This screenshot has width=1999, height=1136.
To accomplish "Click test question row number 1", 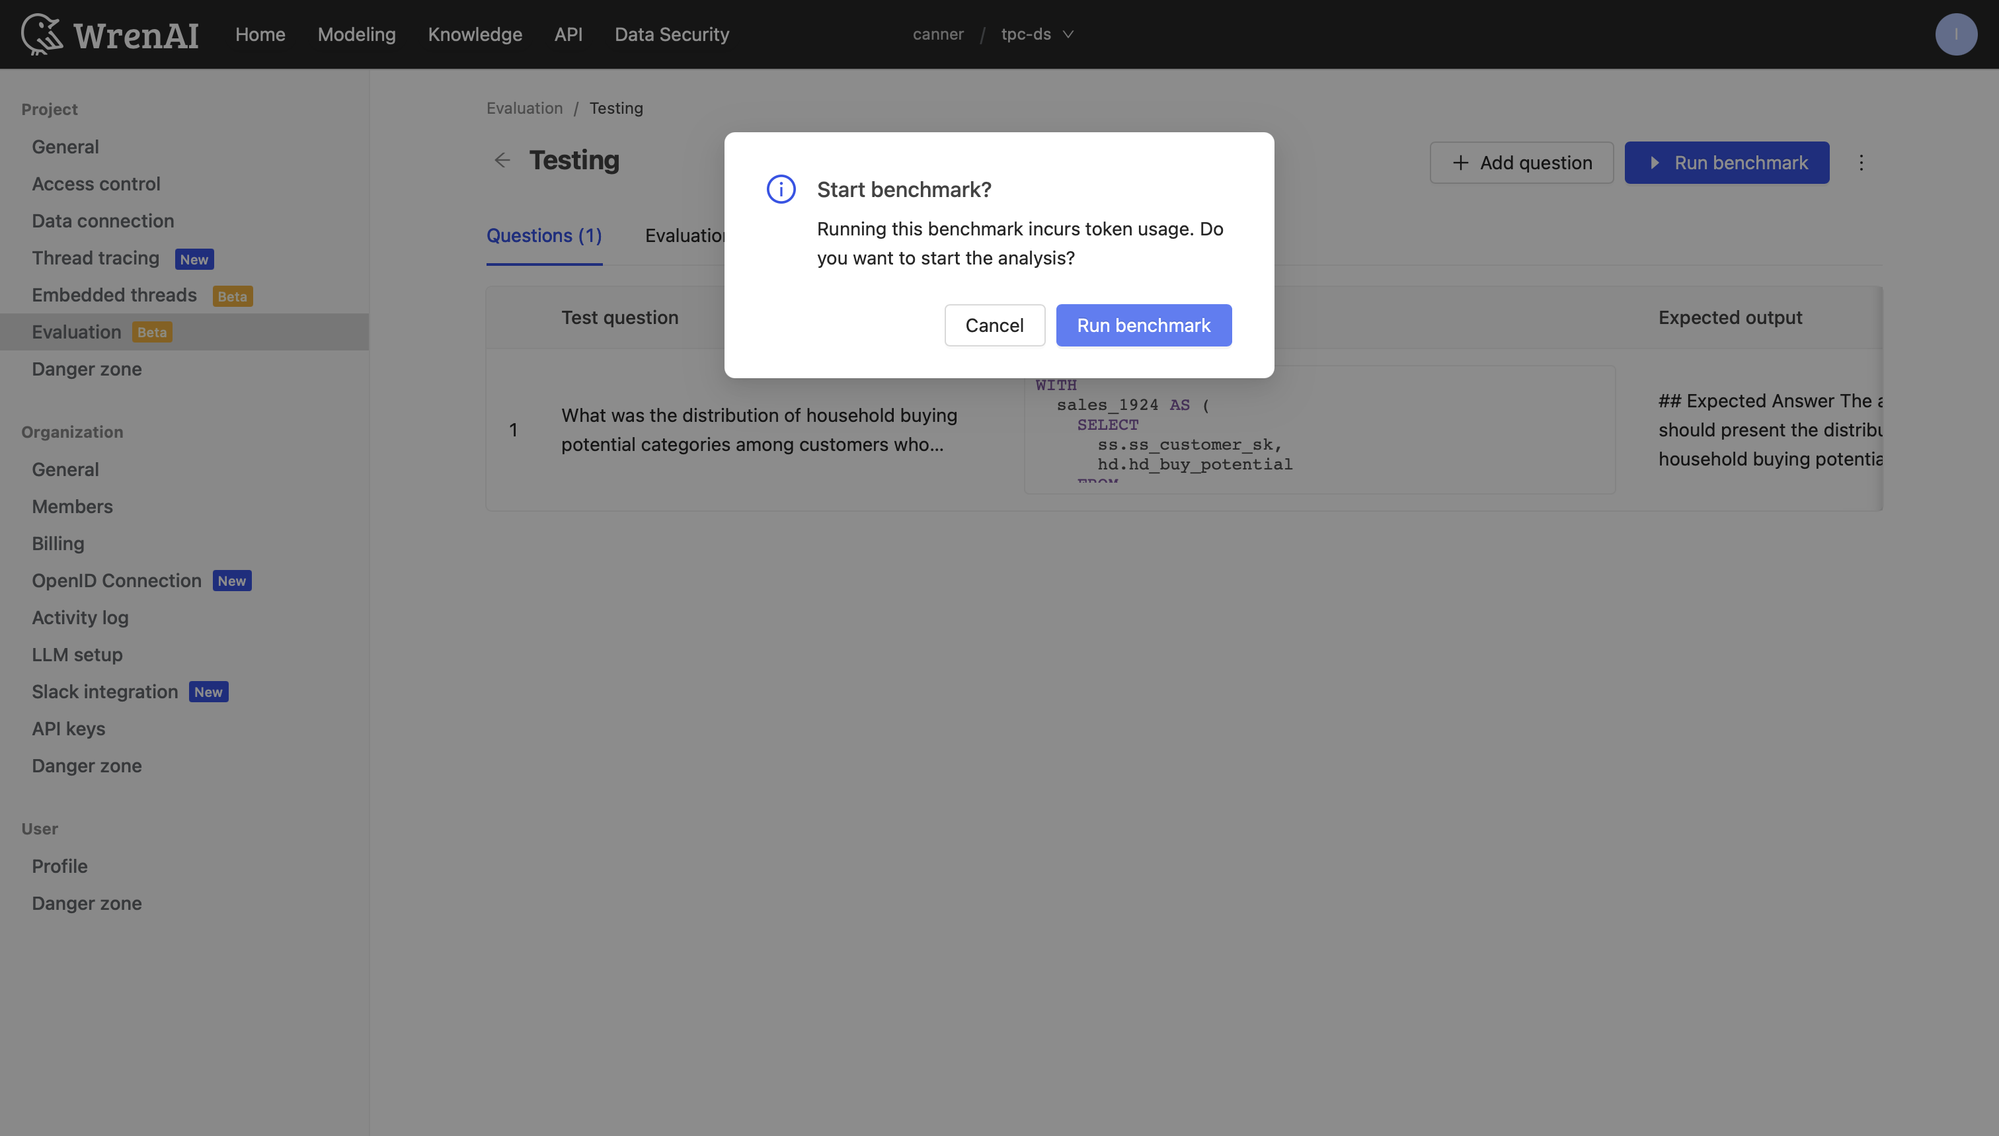I will pos(513,429).
